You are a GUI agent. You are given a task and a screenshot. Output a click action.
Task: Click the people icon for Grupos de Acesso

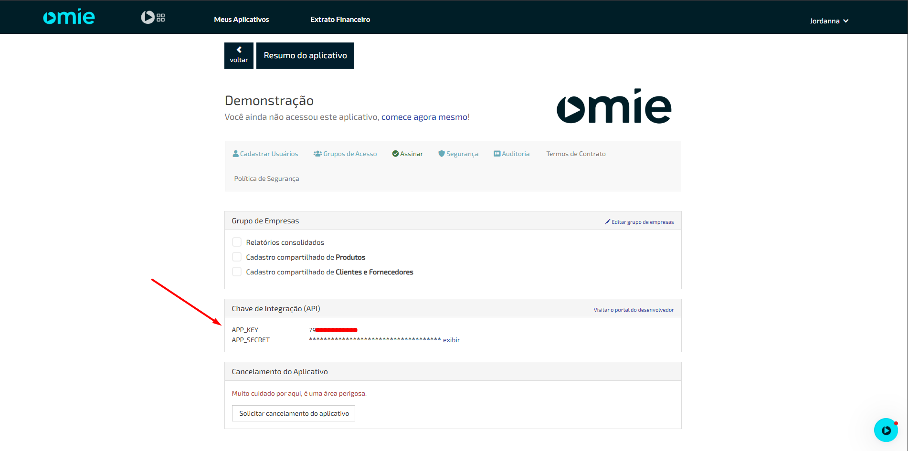point(317,154)
